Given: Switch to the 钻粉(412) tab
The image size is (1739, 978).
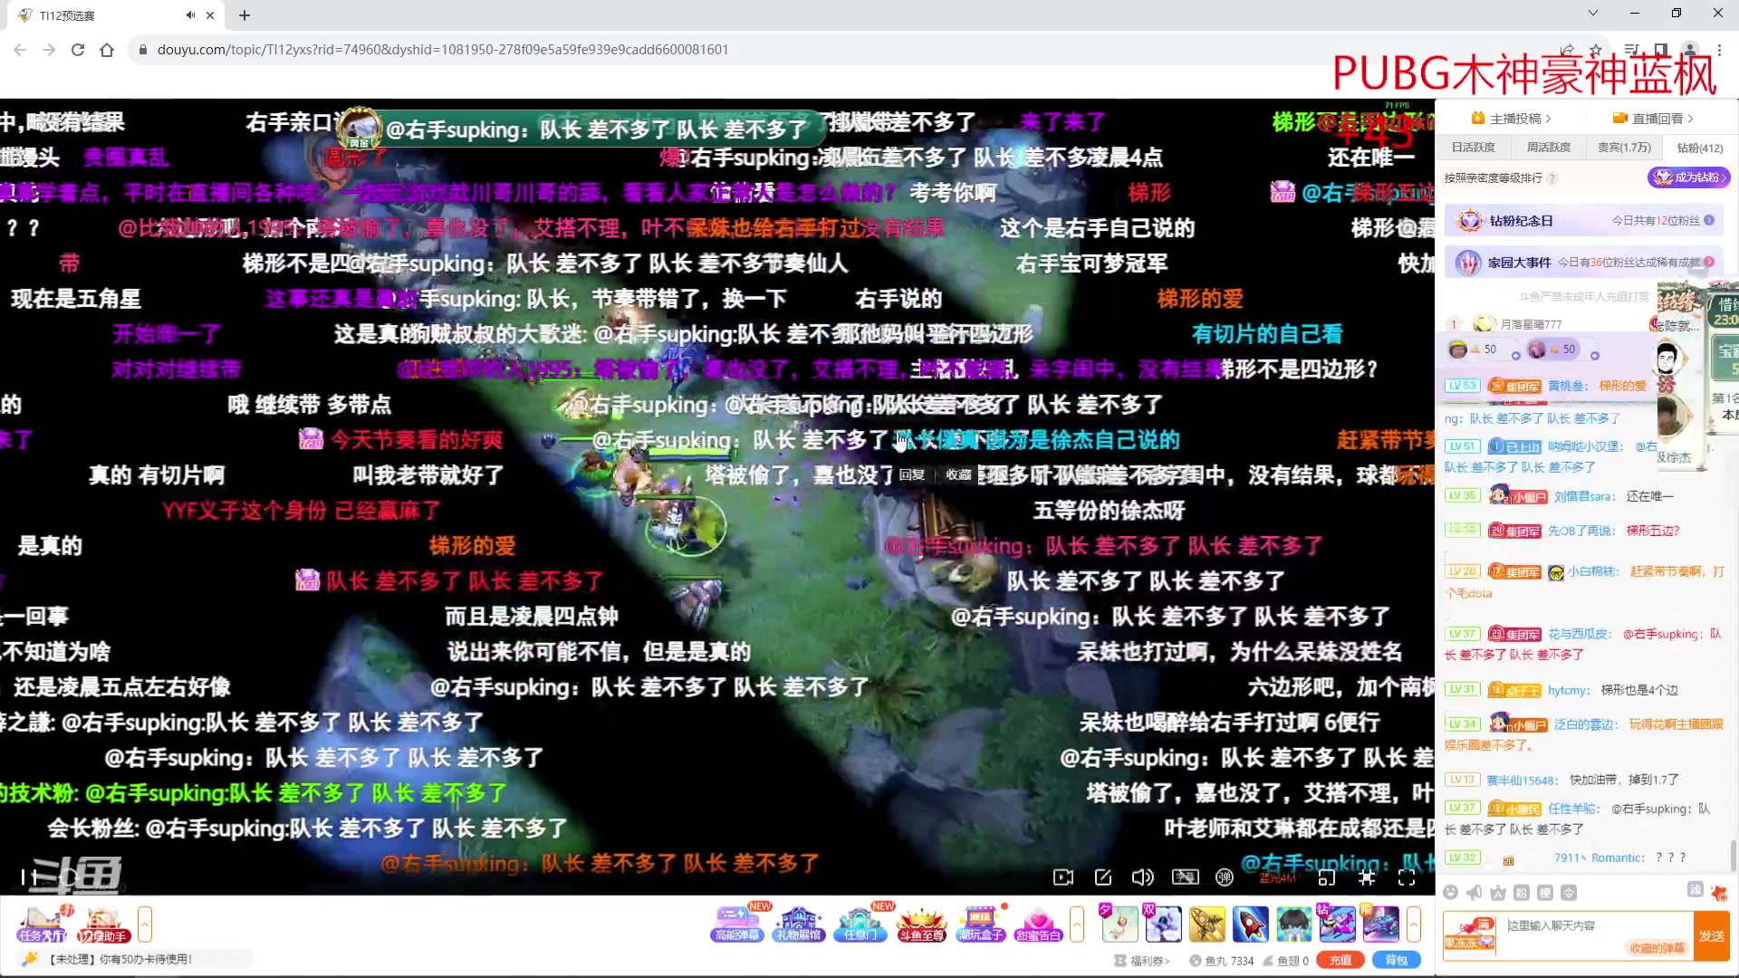Looking at the screenshot, I should (x=1699, y=148).
